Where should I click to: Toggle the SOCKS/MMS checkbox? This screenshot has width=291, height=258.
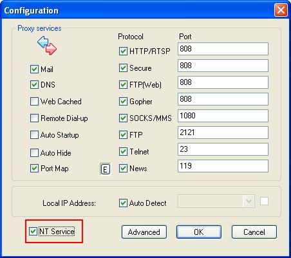(x=123, y=118)
